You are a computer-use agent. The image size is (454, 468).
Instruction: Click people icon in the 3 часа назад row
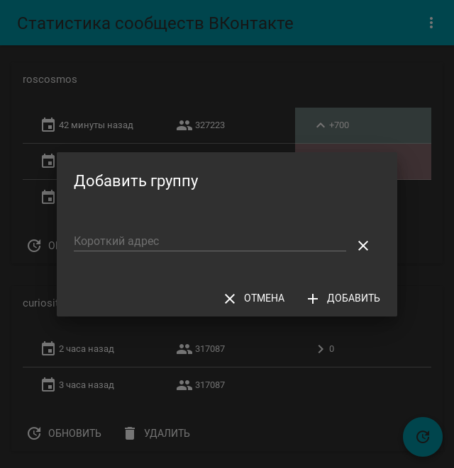pos(184,385)
